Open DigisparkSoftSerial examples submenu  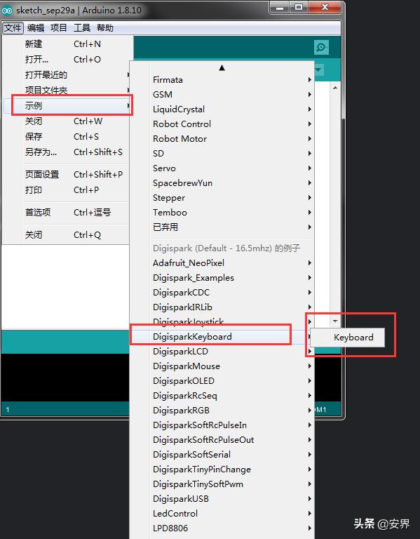[222, 455]
